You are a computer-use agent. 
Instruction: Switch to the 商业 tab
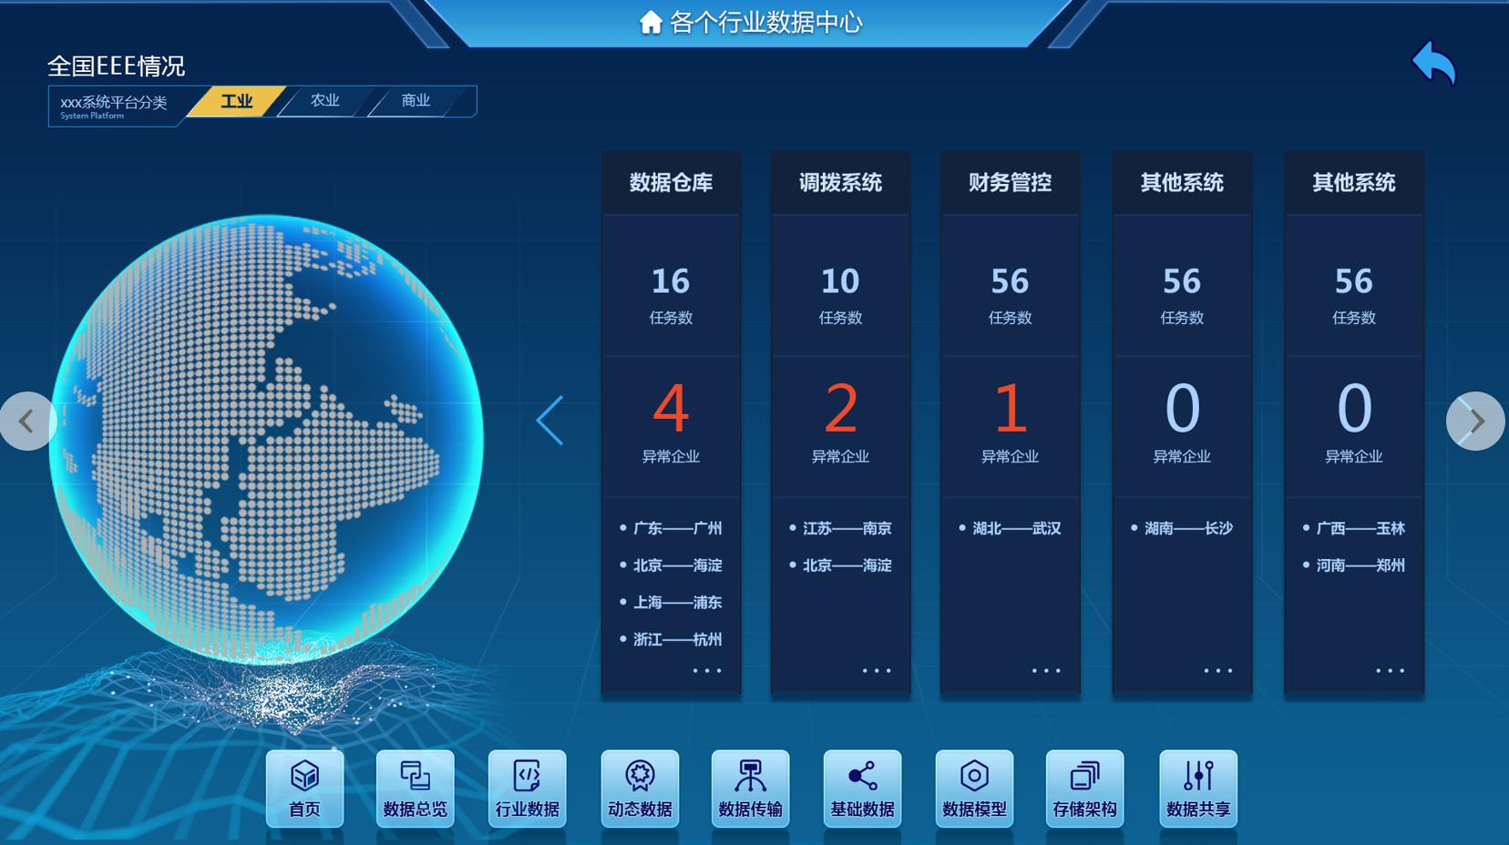click(x=416, y=101)
